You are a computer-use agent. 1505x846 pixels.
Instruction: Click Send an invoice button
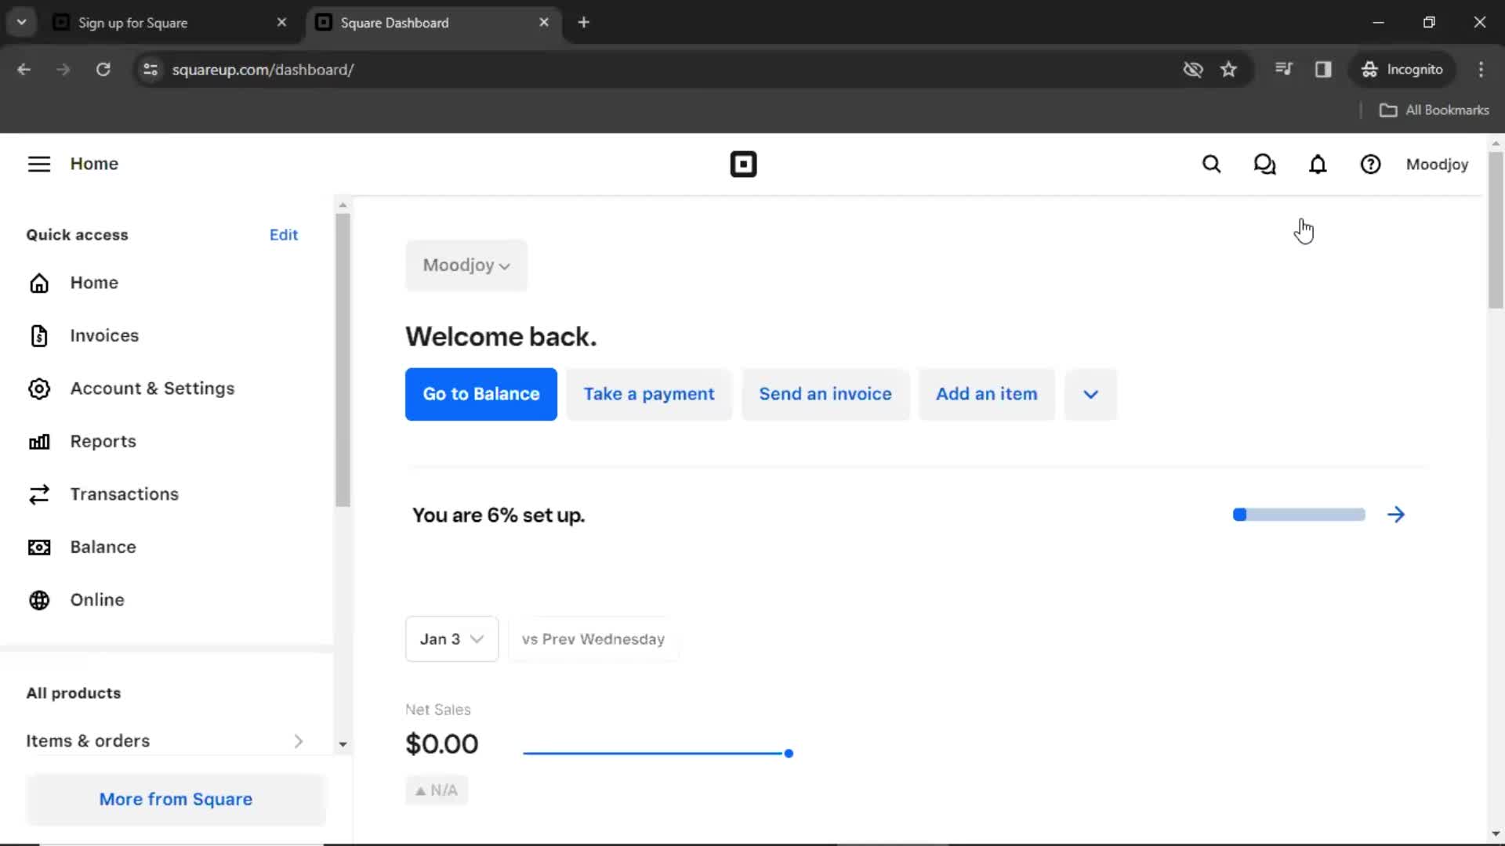pos(825,393)
